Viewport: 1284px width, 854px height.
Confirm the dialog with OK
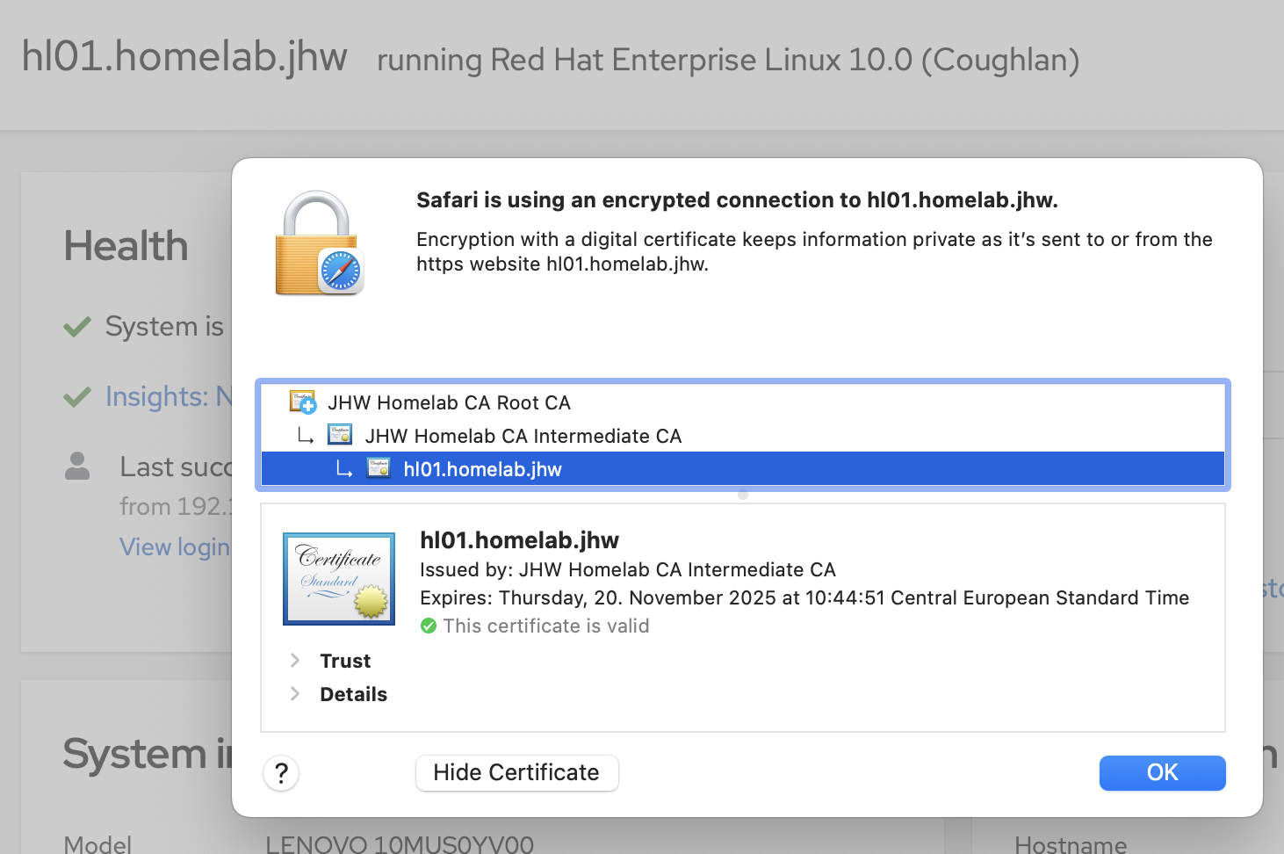click(1162, 773)
